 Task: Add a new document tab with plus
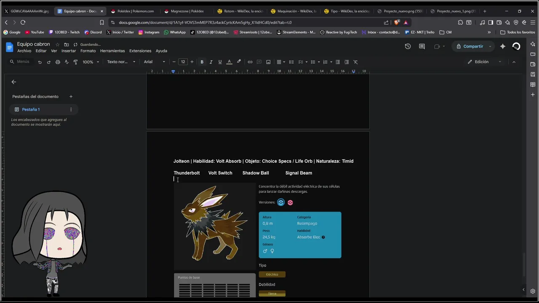[x=71, y=96]
